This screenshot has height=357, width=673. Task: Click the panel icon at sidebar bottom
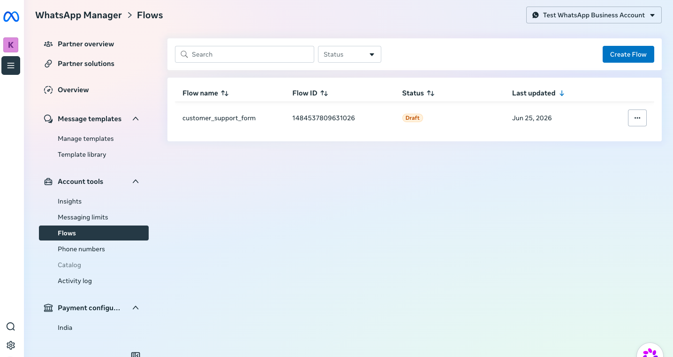click(136, 354)
